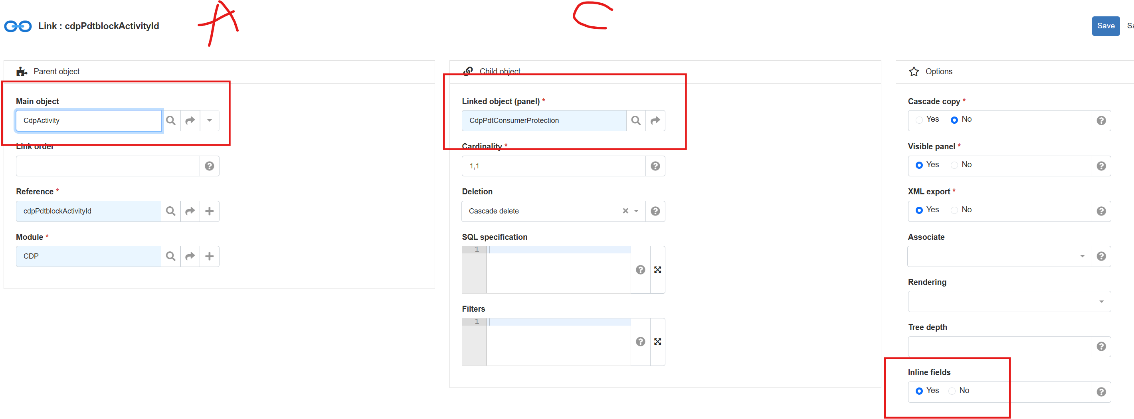Screen dimensions: 1134x419
Task: Click the plus icon beside Reference field
Action: (210, 211)
